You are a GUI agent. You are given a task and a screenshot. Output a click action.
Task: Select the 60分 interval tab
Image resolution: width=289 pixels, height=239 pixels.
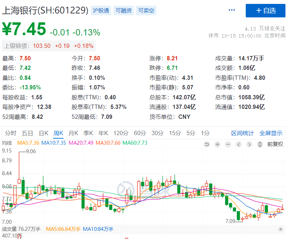coord(140,133)
